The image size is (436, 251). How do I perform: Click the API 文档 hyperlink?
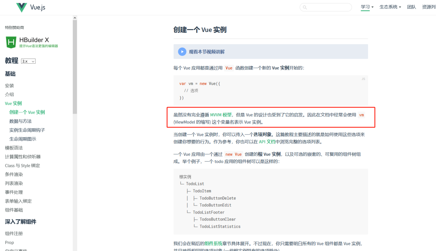click(267, 142)
